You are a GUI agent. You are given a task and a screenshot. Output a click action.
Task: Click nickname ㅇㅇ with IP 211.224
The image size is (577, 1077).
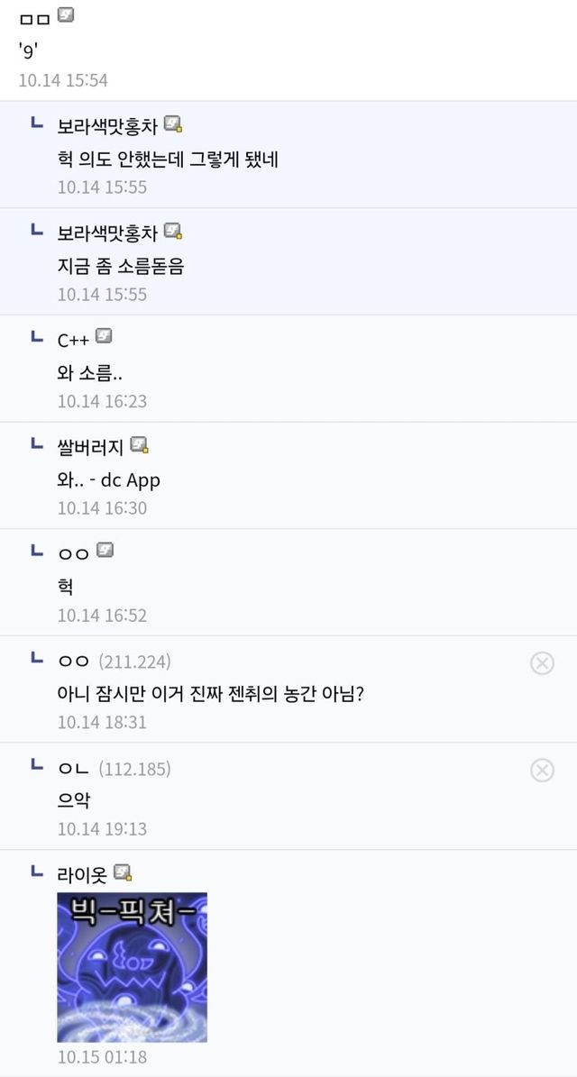pyautogui.click(x=73, y=662)
